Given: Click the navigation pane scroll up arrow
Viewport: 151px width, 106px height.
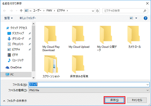Looking at the screenshot, I should 34,24.
